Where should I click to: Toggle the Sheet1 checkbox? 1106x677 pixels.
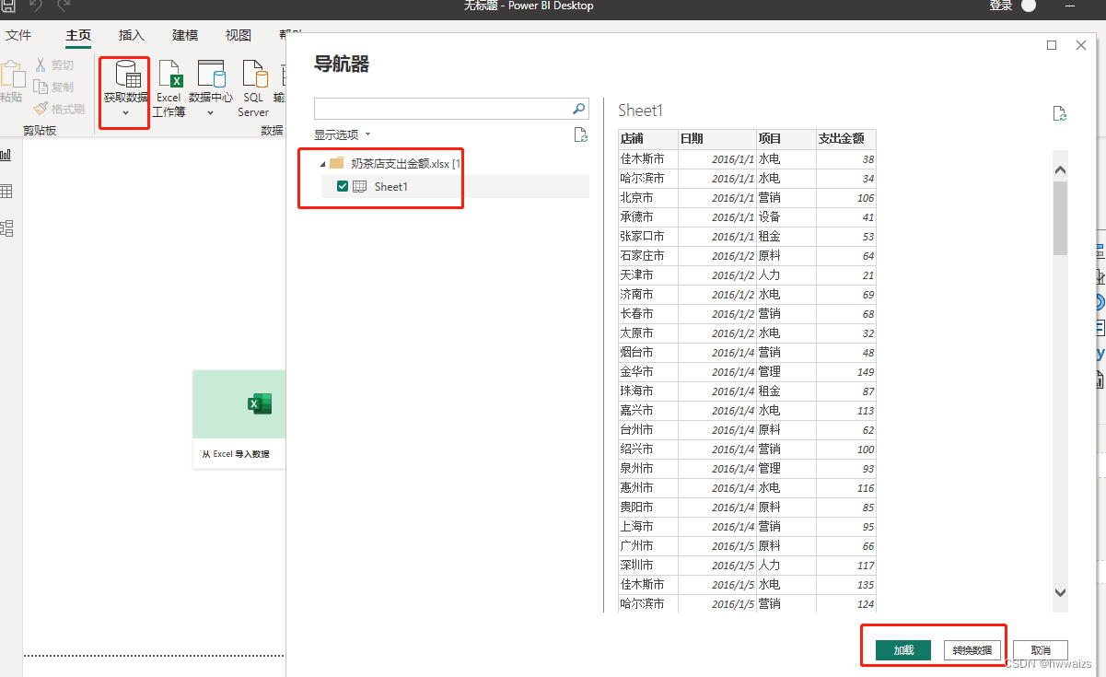(343, 186)
